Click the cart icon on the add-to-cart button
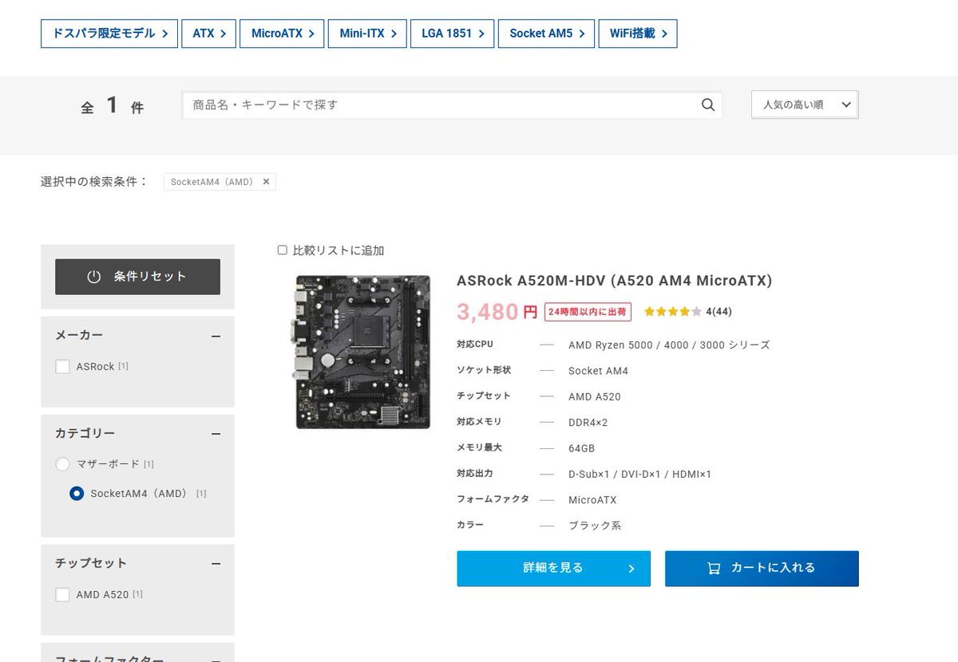This screenshot has height=662, width=958. pyautogui.click(x=714, y=569)
